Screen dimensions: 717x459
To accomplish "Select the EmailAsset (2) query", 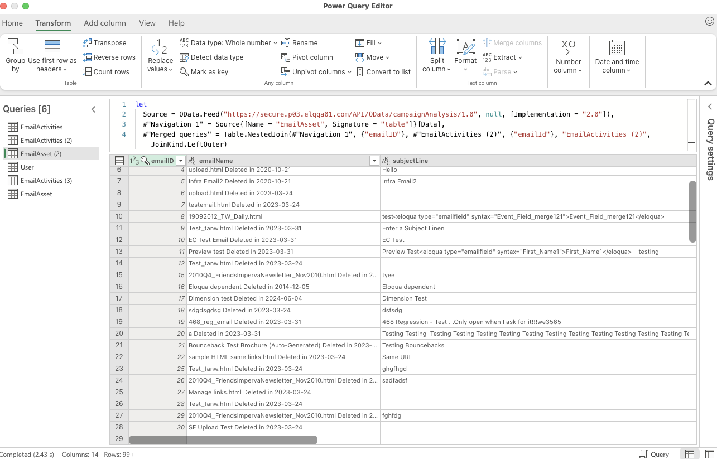I will [x=51, y=154].
